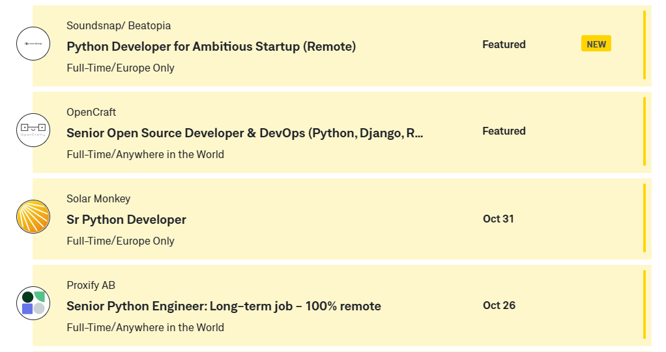666x352 pixels.
Task: Click the Proxify AB company name
Action: click(x=91, y=285)
